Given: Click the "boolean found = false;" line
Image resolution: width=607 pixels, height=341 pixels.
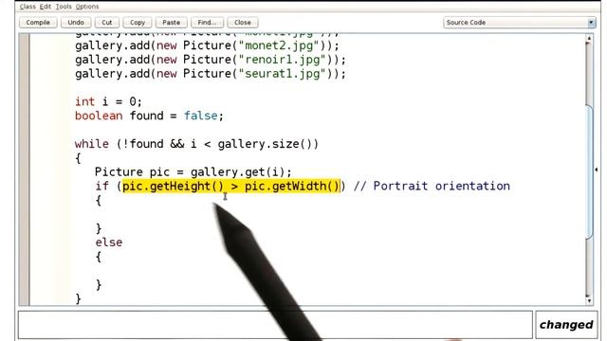Looking at the screenshot, I should pos(149,116).
